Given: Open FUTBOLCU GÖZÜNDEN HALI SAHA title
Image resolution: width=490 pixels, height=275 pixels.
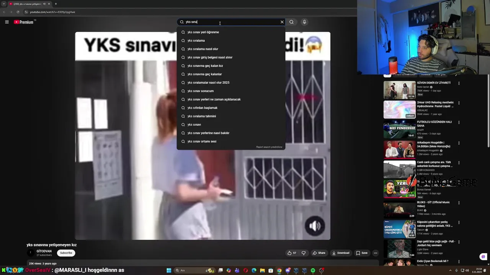Looking at the screenshot, I should pyautogui.click(x=434, y=124).
